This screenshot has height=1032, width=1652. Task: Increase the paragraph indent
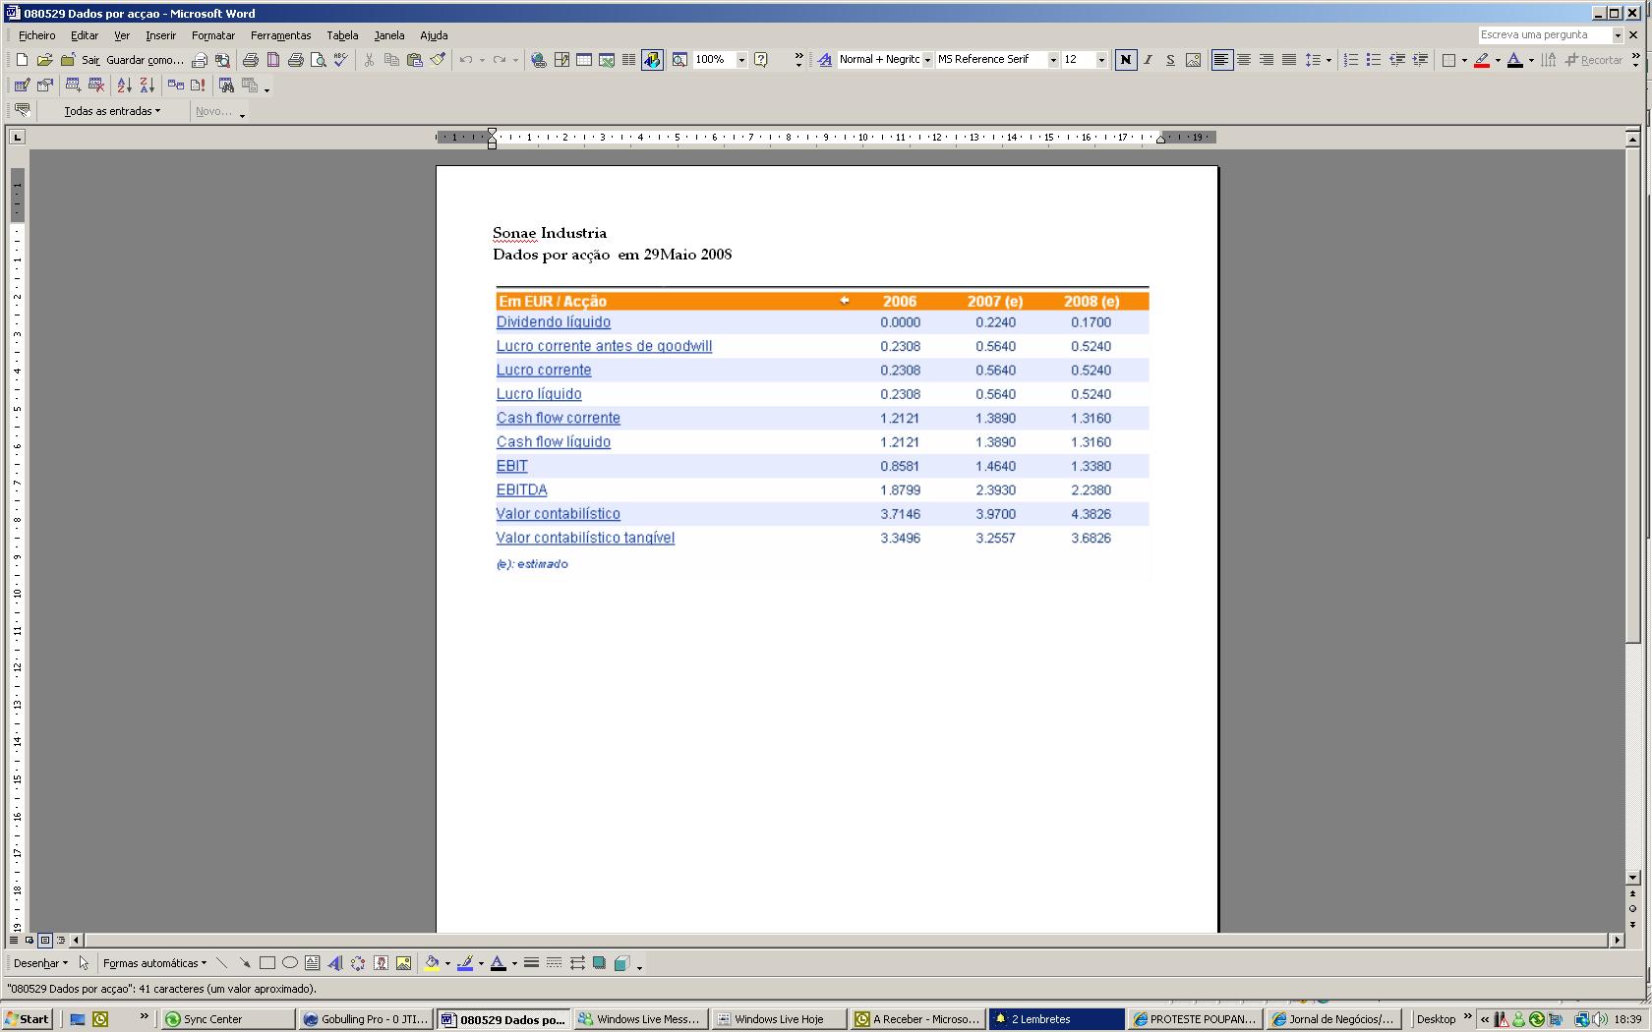[1419, 60]
